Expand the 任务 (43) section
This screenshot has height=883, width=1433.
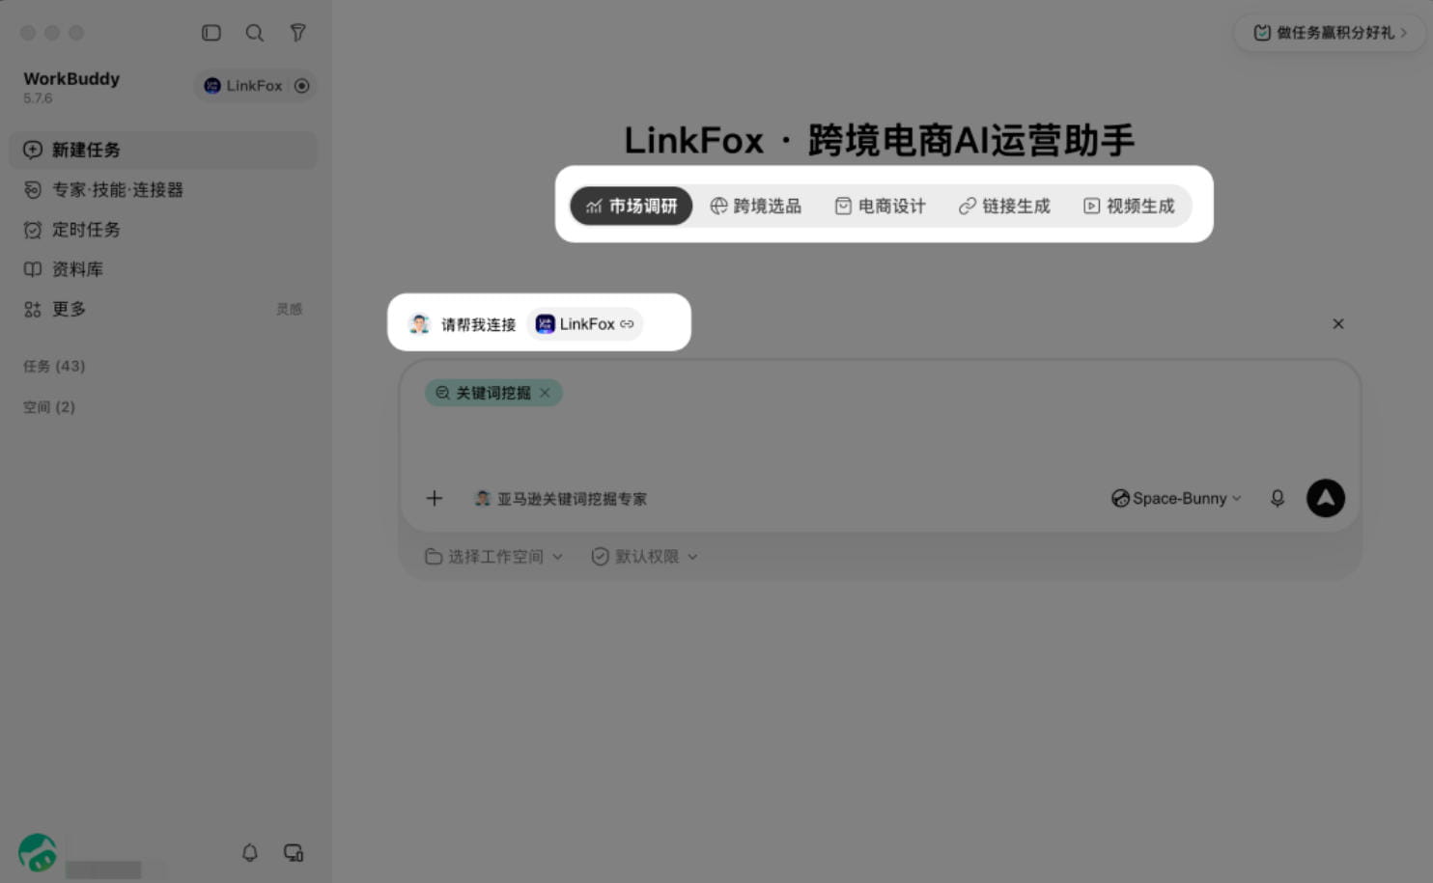click(x=54, y=367)
